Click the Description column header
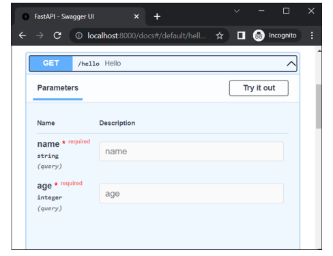This screenshot has height=256, width=333. click(117, 123)
